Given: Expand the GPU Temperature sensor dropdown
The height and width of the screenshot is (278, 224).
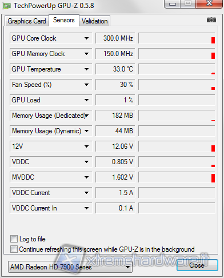Looking at the screenshot, I should (x=86, y=69).
